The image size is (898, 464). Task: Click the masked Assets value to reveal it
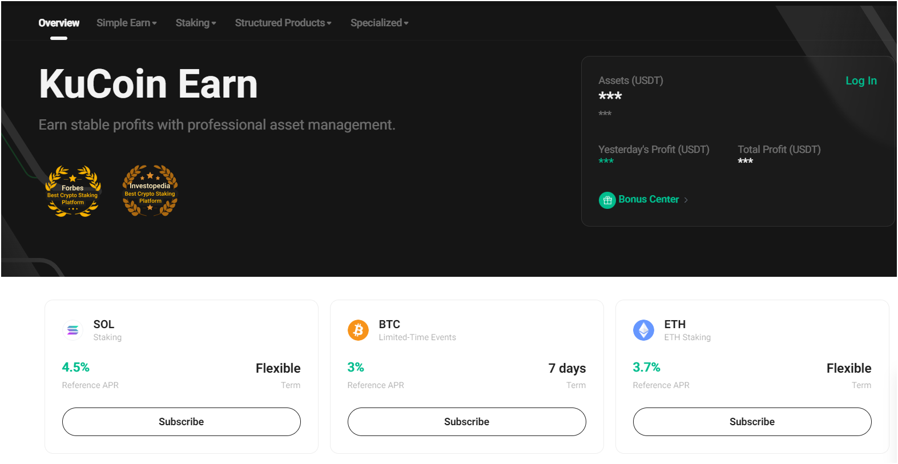[x=610, y=96]
